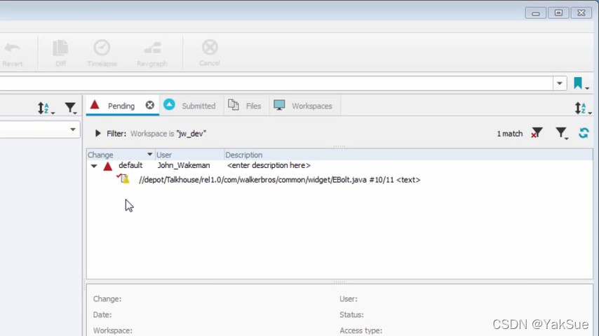This screenshot has width=599, height=336.
Task: Click the Workspace is "jw_dev" filter text
Action: [x=168, y=134]
